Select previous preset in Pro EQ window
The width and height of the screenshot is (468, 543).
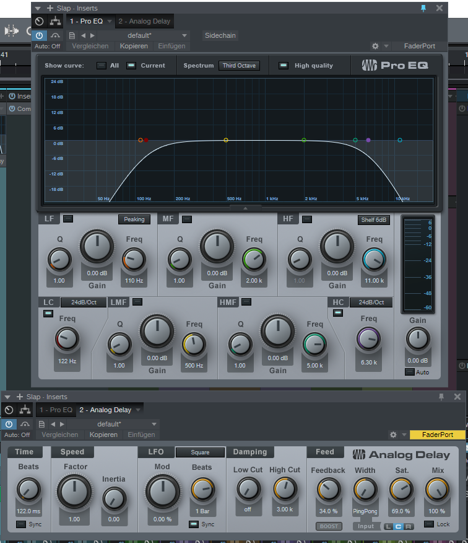tap(83, 35)
